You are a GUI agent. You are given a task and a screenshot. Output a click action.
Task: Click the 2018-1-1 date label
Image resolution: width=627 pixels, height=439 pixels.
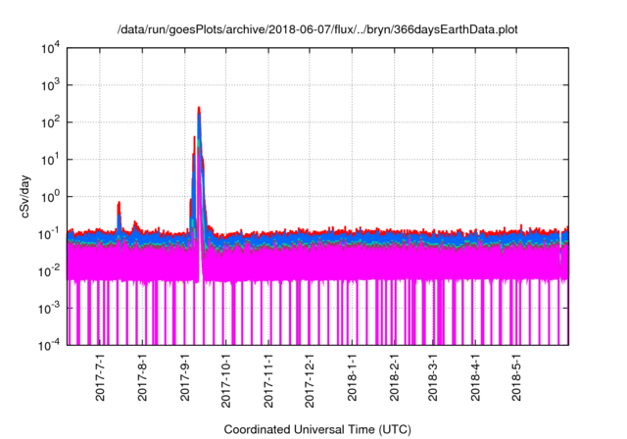click(352, 377)
